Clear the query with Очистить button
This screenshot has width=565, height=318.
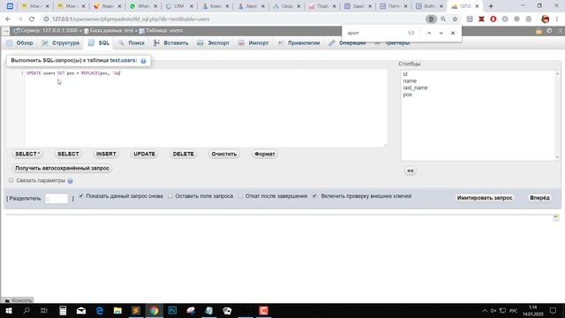click(x=223, y=154)
